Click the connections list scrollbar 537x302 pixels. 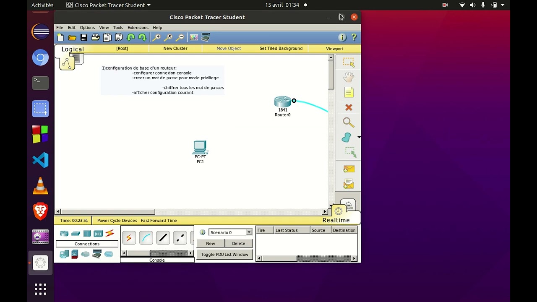point(157,253)
